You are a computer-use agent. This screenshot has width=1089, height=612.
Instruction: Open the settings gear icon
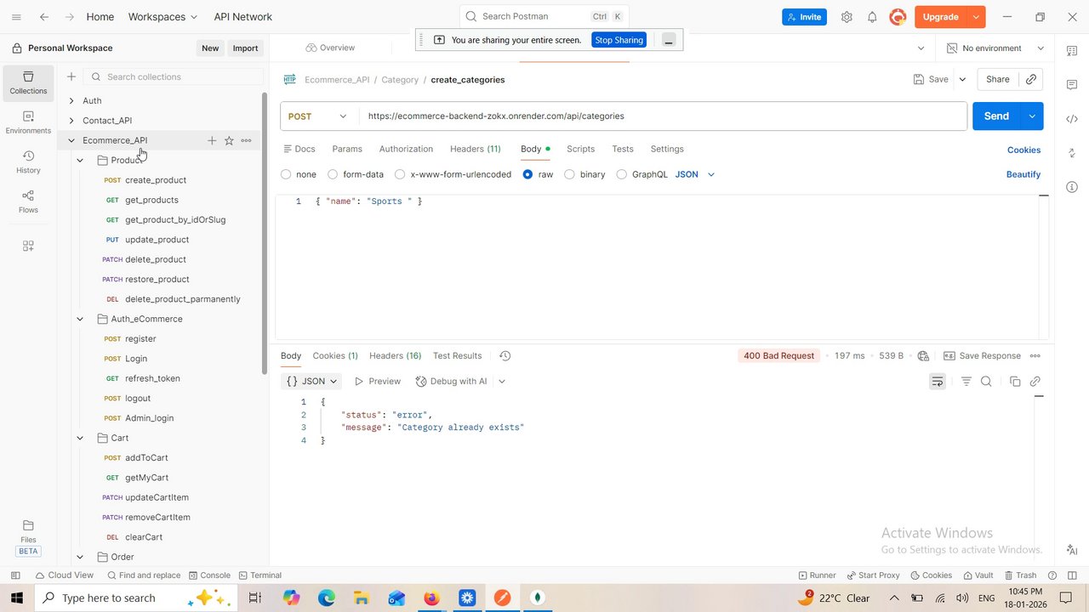coord(847,17)
